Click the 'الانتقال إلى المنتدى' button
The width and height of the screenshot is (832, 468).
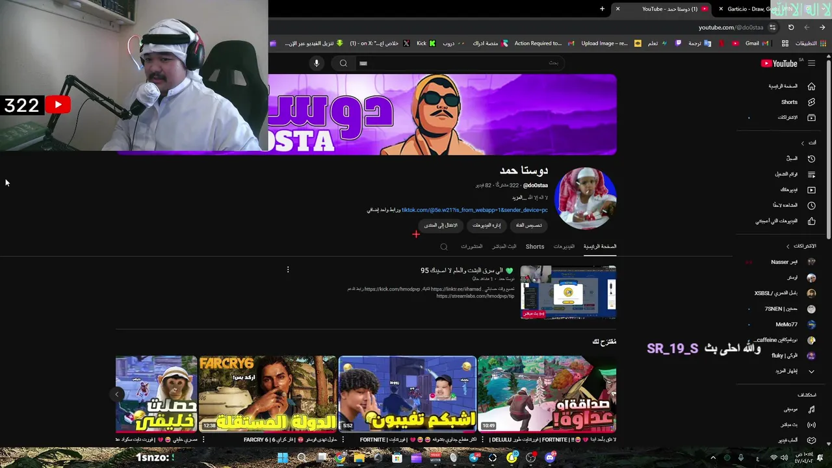tap(441, 226)
